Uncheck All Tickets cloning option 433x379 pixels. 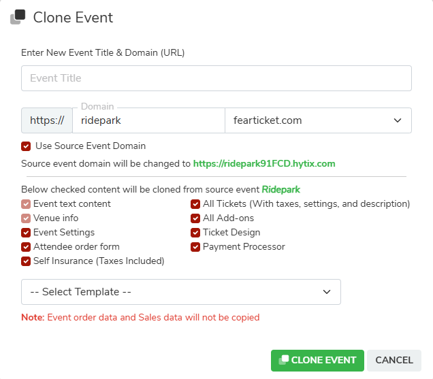pyautogui.click(x=195, y=204)
